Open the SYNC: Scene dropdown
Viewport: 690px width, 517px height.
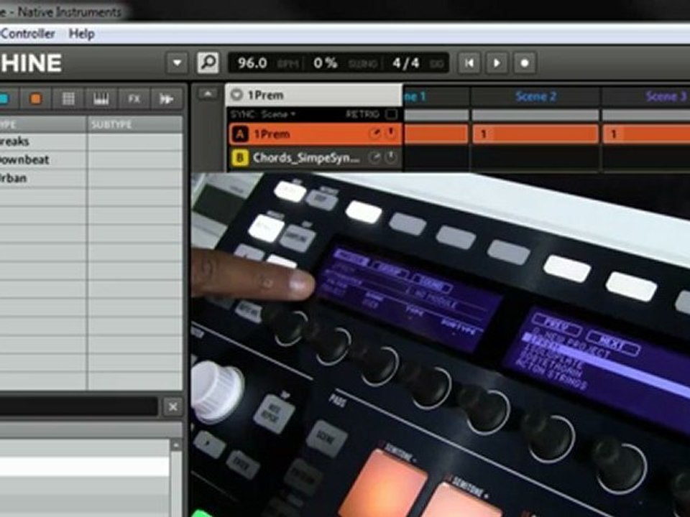point(263,114)
